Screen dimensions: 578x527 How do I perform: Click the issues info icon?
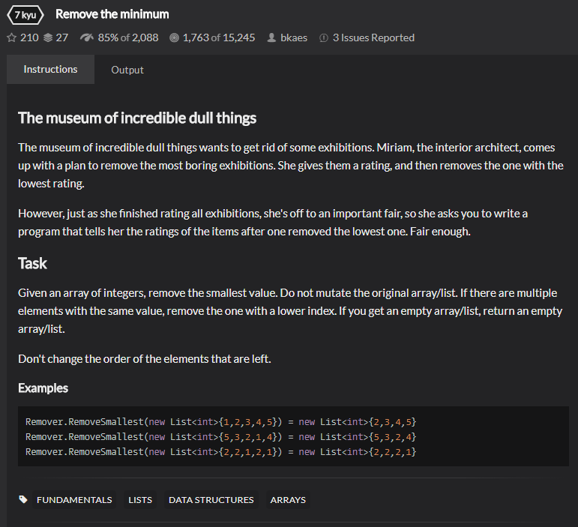[323, 37]
